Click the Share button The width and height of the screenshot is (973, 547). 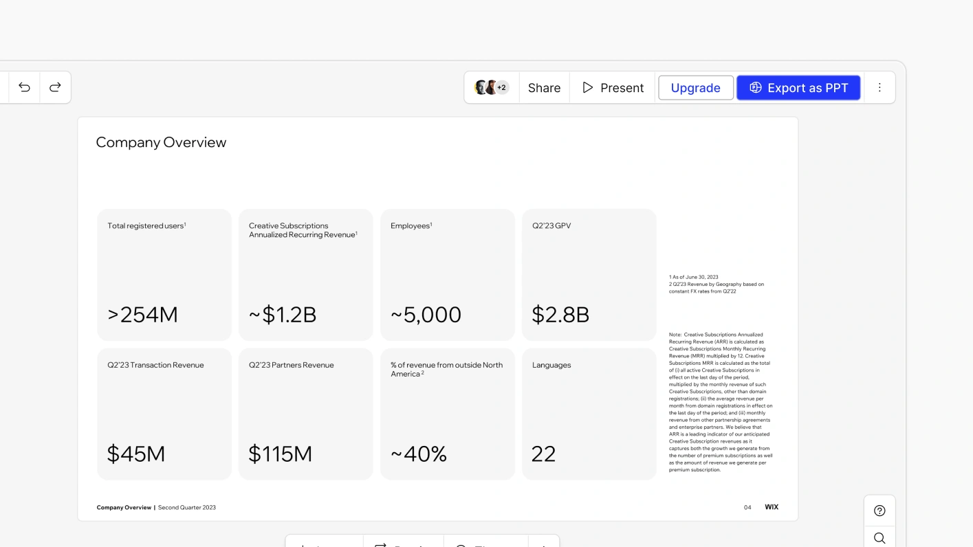pyautogui.click(x=544, y=88)
